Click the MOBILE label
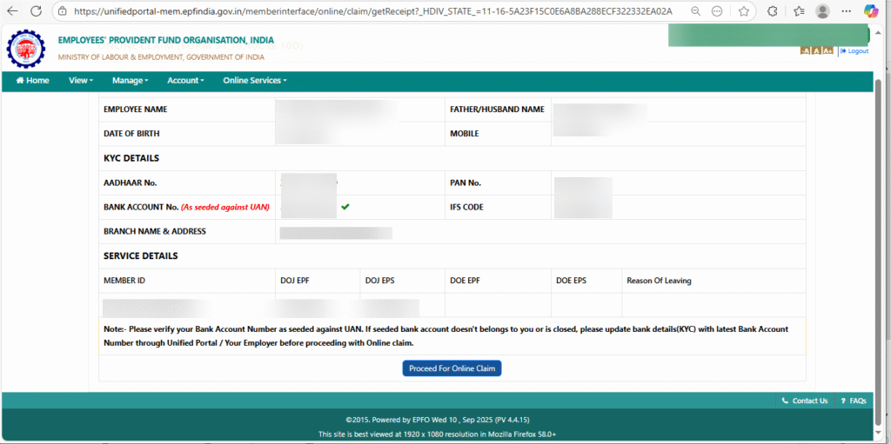The height and width of the screenshot is (444, 891). click(465, 134)
